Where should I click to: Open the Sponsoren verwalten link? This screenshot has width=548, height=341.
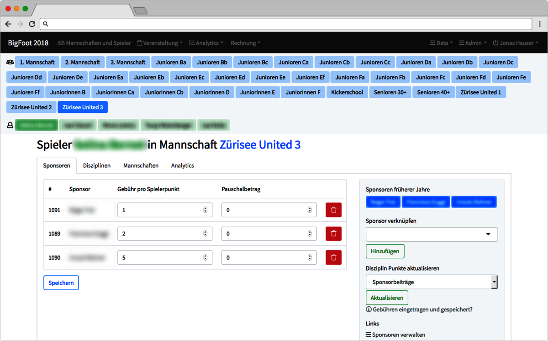click(398, 335)
